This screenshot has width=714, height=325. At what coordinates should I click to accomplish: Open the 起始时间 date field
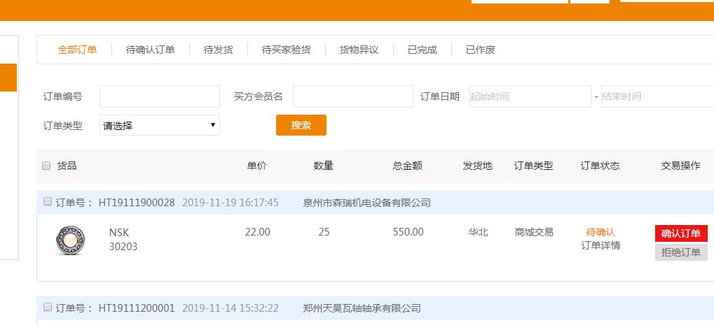530,96
